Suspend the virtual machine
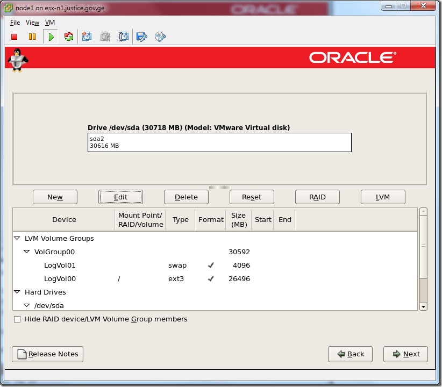The height and width of the screenshot is (387, 442). (x=32, y=37)
